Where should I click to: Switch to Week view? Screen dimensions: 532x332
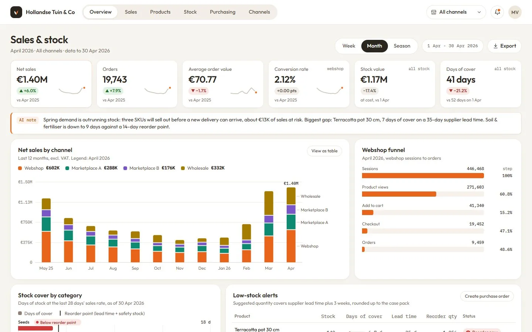point(349,46)
